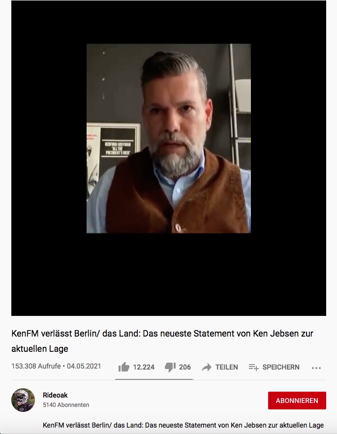Image resolution: width=337 pixels, height=434 pixels.
Task: Click the black area of the player
Action: [x=168, y=274]
